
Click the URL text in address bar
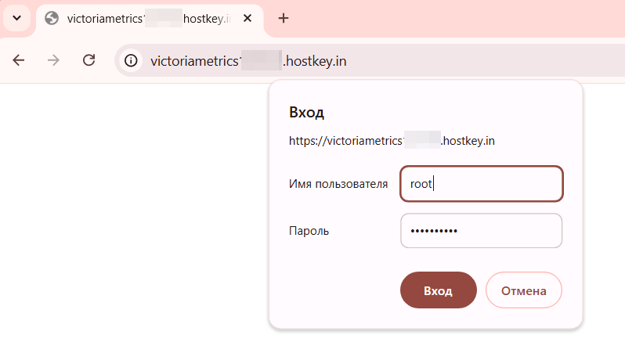[x=248, y=61]
